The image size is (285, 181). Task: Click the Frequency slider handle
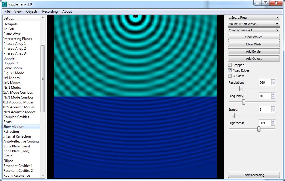pos(244,102)
